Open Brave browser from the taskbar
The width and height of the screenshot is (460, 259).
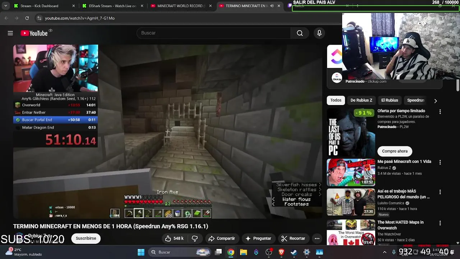coord(281,252)
